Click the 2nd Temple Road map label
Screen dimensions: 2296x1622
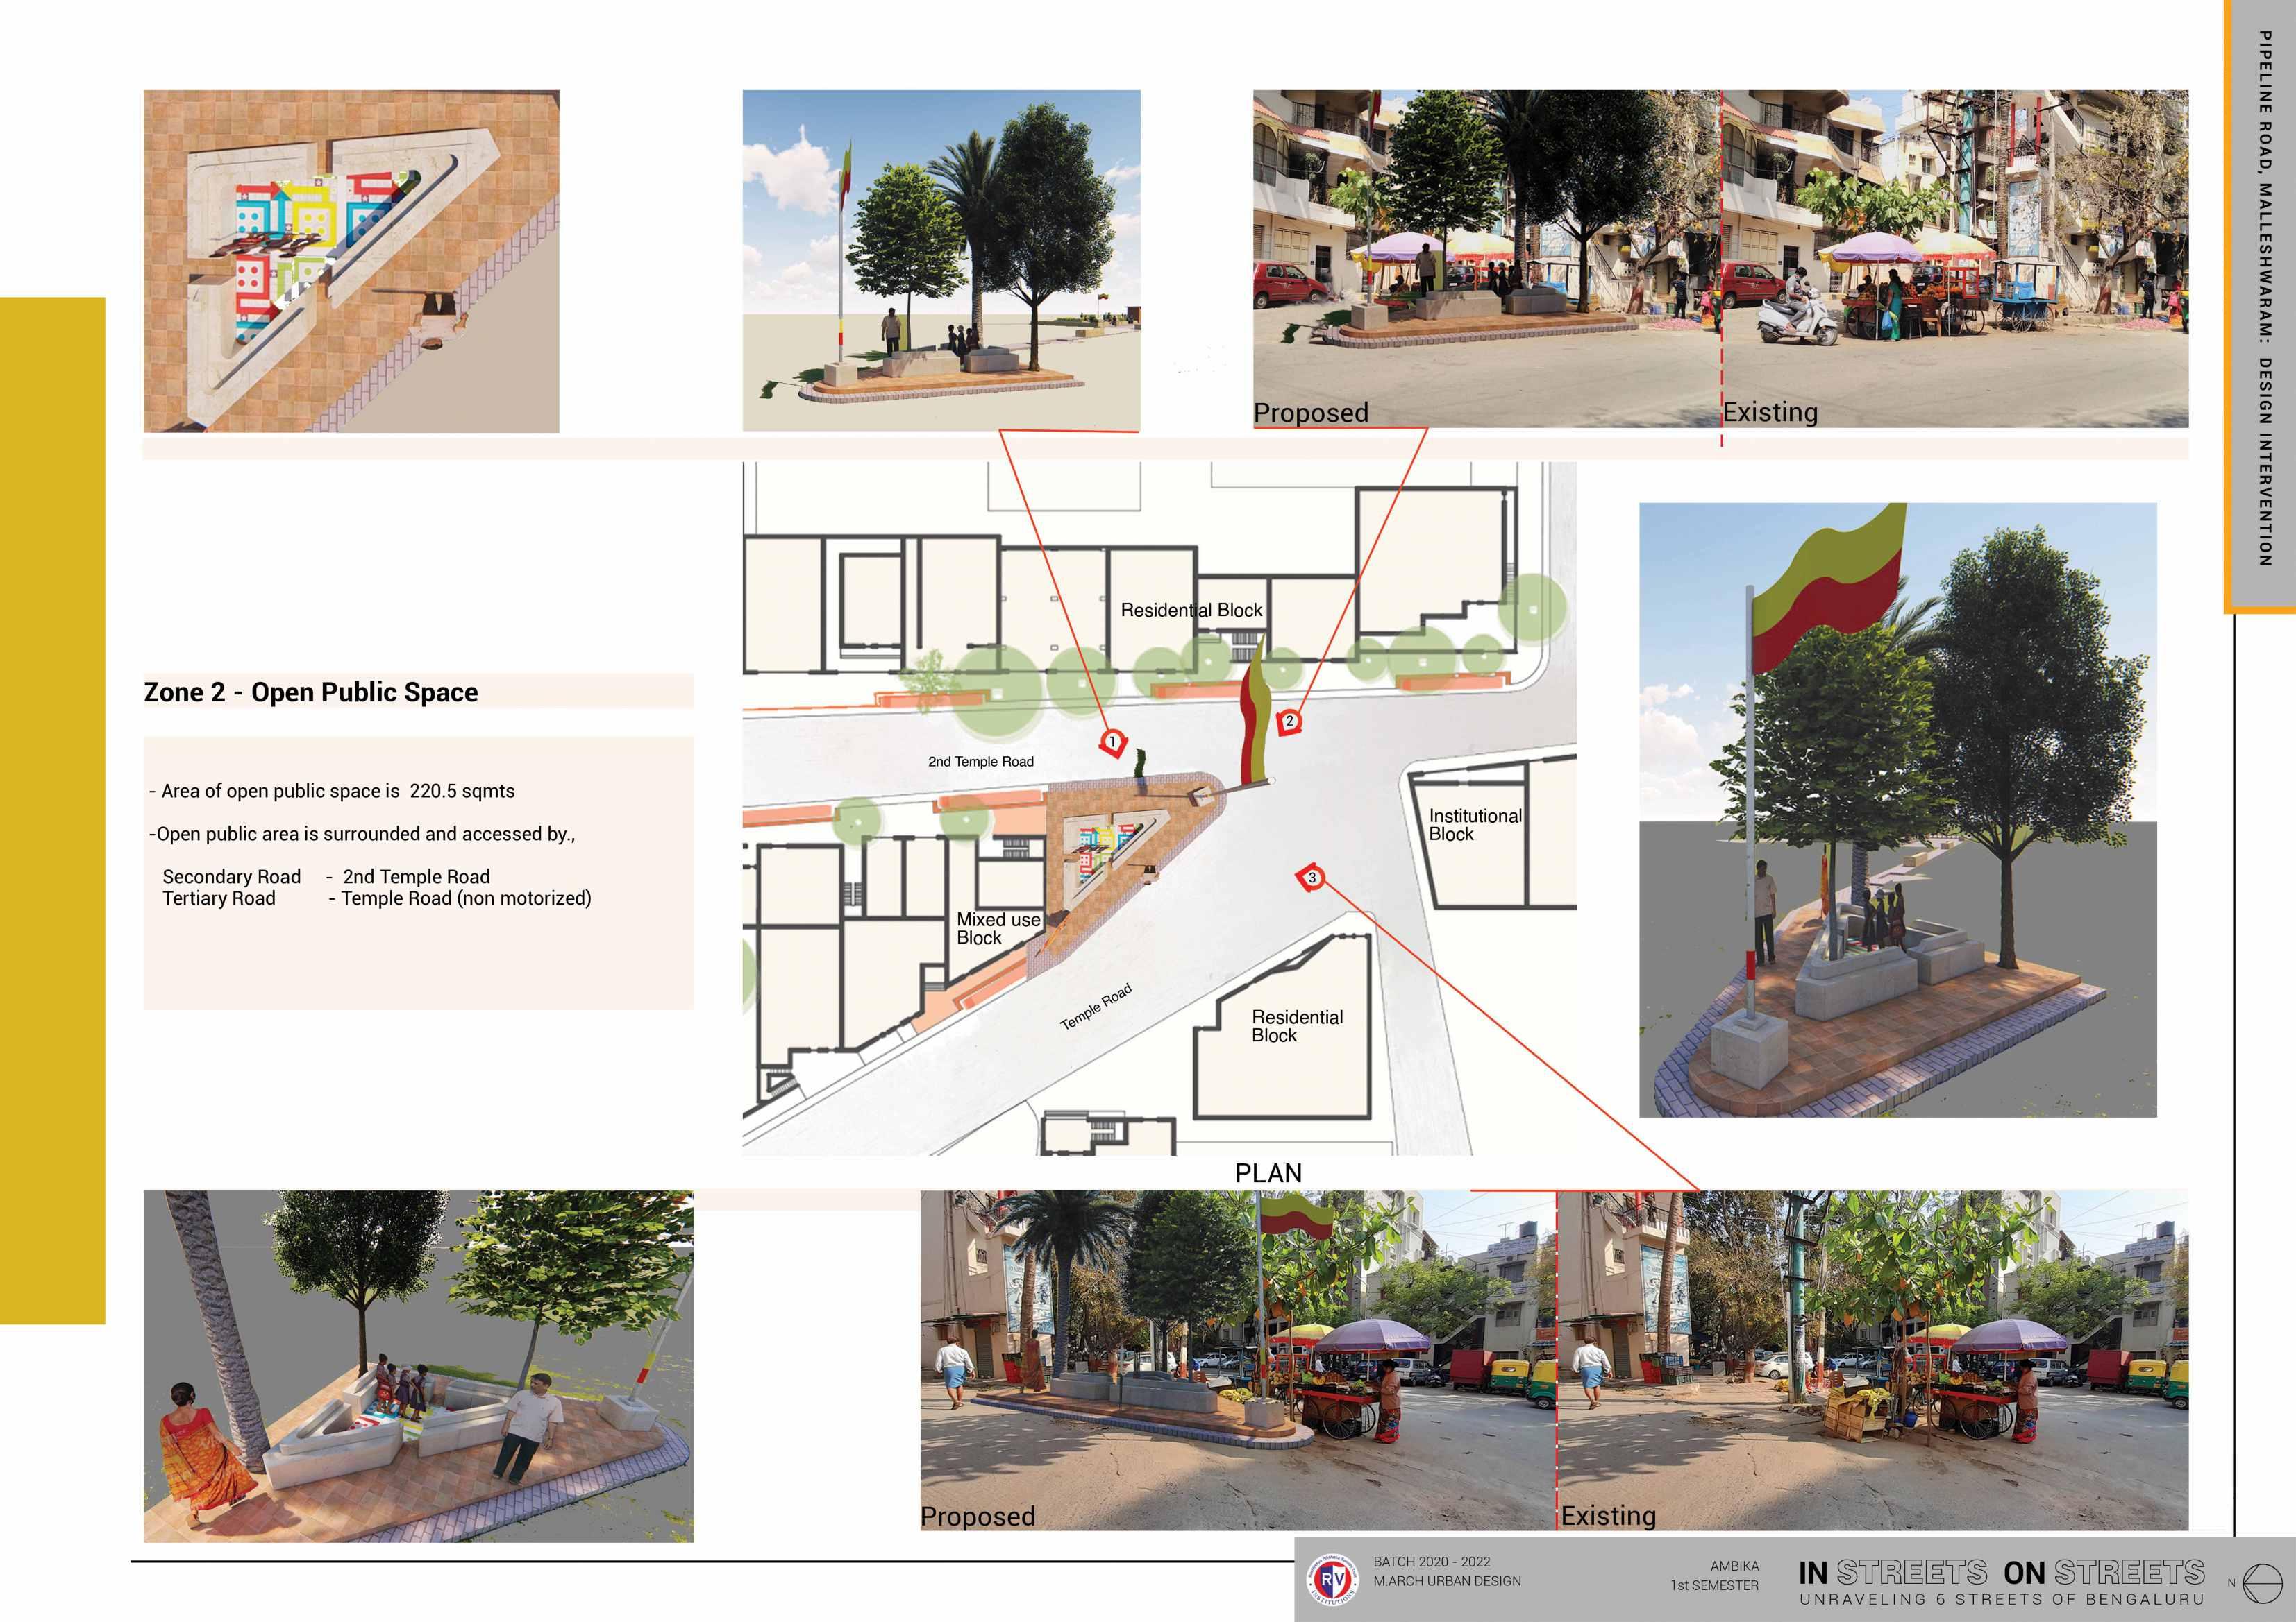click(x=980, y=762)
